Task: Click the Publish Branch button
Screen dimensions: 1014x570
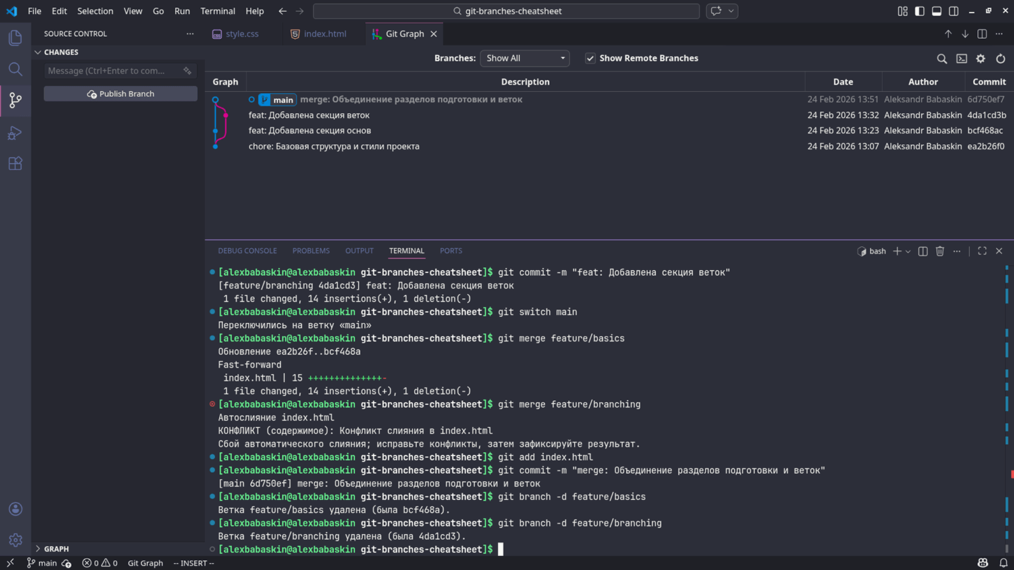Action: pos(120,94)
